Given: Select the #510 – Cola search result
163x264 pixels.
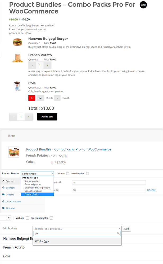Looking at the screenshot, I should [x=77, y=241].
